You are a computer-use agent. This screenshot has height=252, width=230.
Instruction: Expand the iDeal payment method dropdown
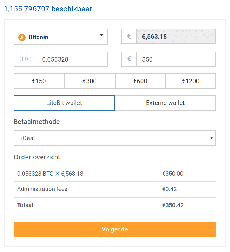coord(115,138)
